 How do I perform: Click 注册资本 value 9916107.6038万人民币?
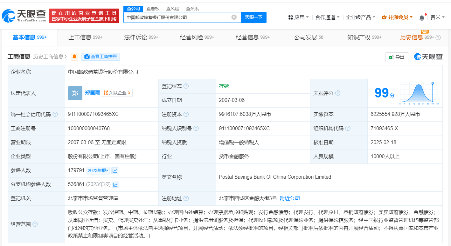point(245,114)
